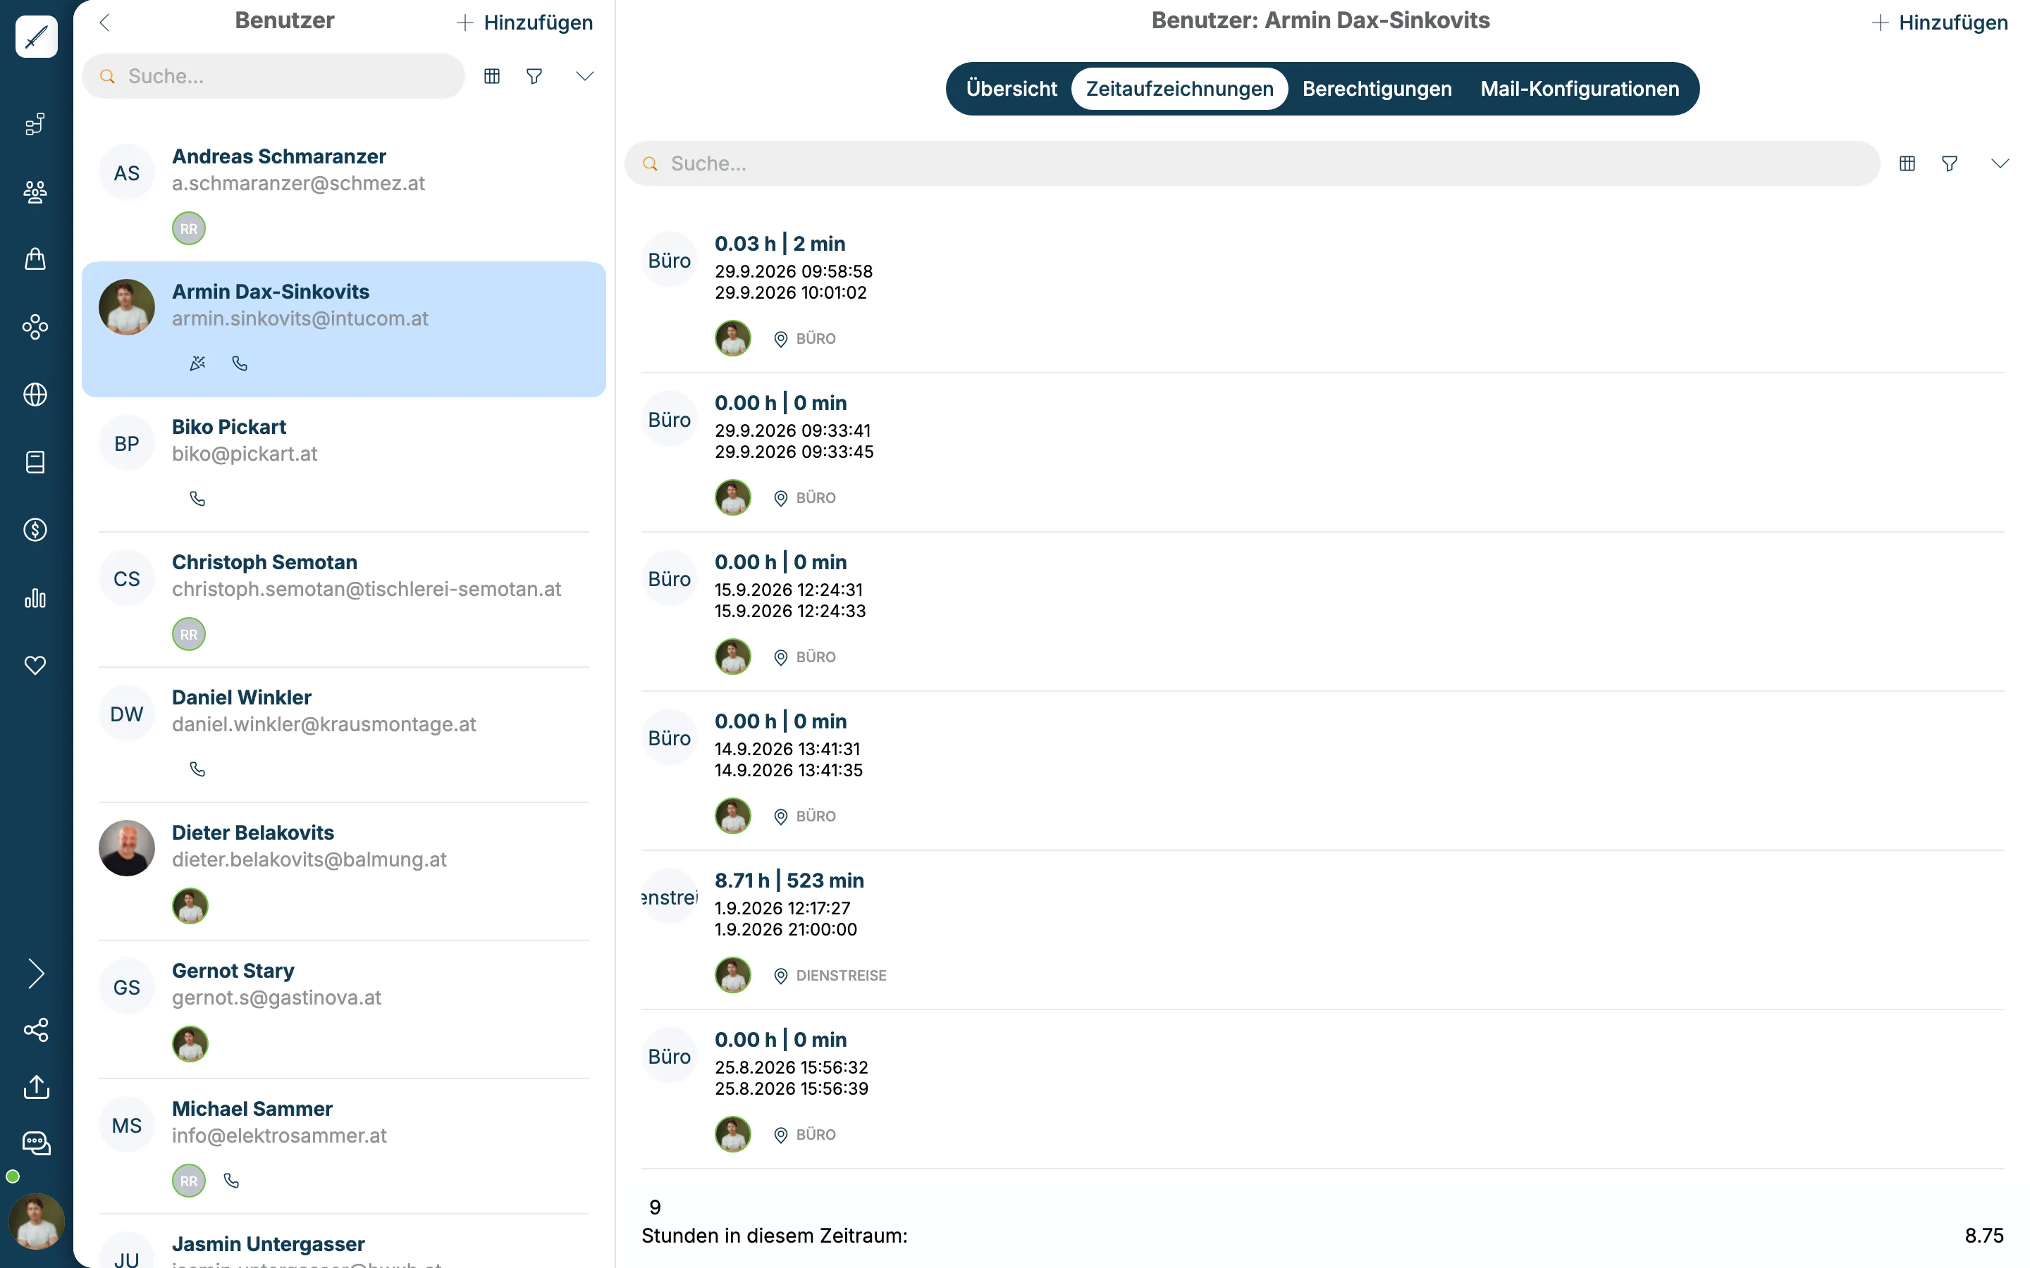Image resolution: width=2030 pixels, height=1268 pixels.
Task: Expand the user list options chevron
Action: click(x=584, y=76)
